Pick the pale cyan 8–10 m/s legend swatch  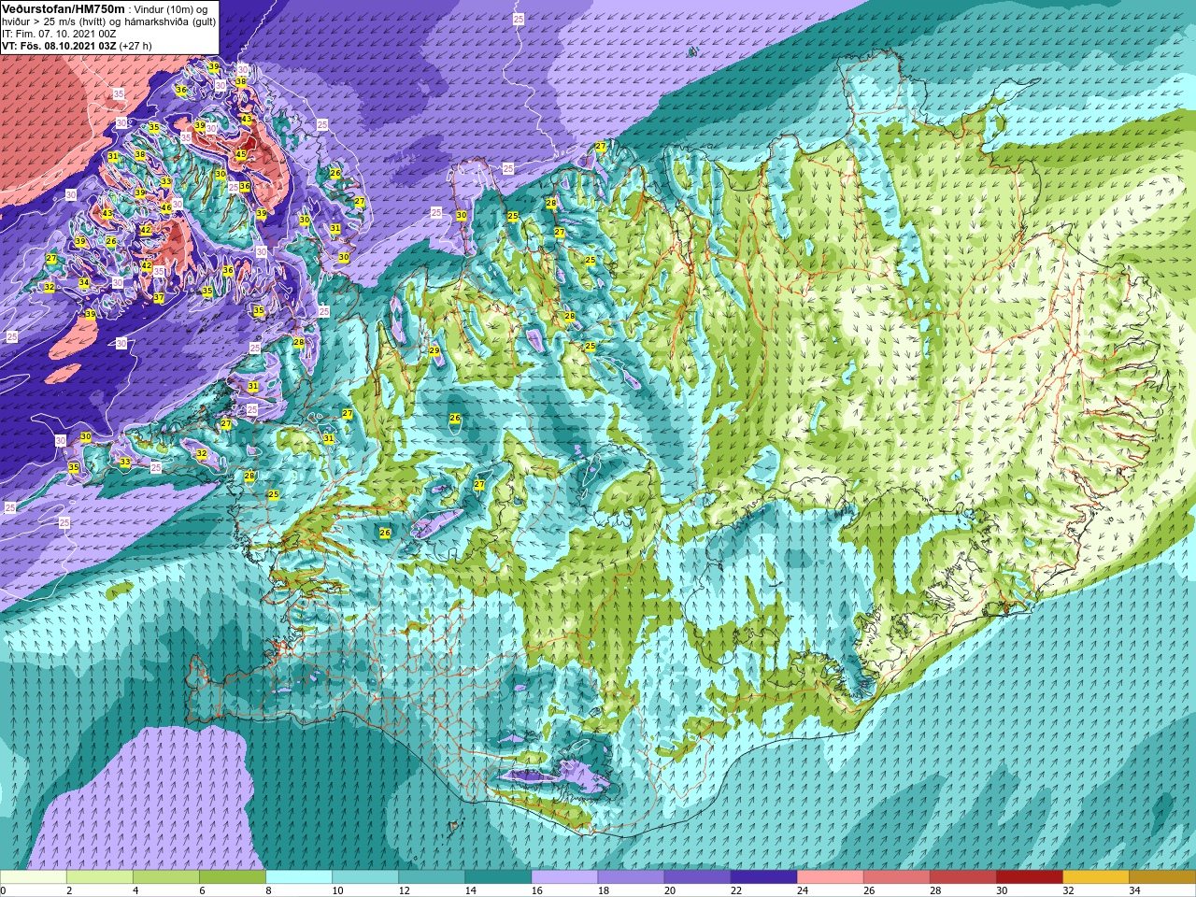(299, 877)
